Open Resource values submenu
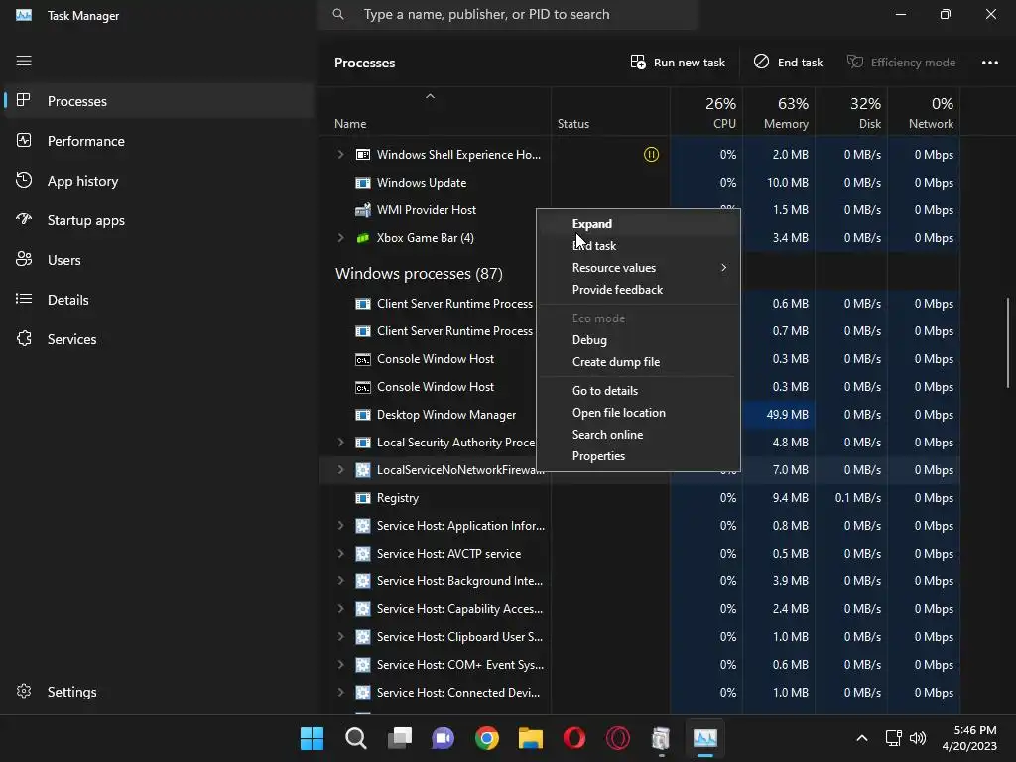Screen dimensions: 1016x762 point(638,268)
